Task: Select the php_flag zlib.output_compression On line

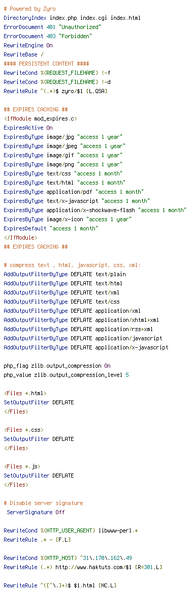Action: coord(57,366)
